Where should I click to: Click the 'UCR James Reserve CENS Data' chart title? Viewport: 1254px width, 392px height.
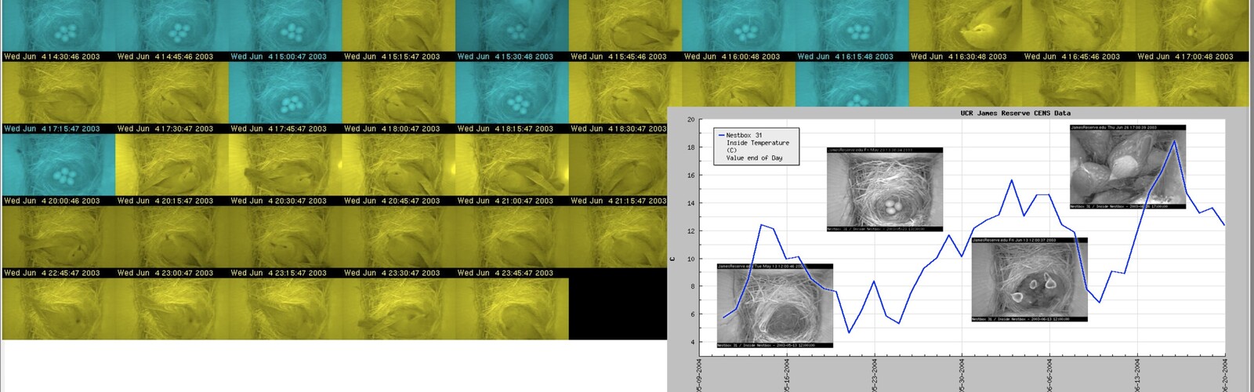coord(1015,114)
